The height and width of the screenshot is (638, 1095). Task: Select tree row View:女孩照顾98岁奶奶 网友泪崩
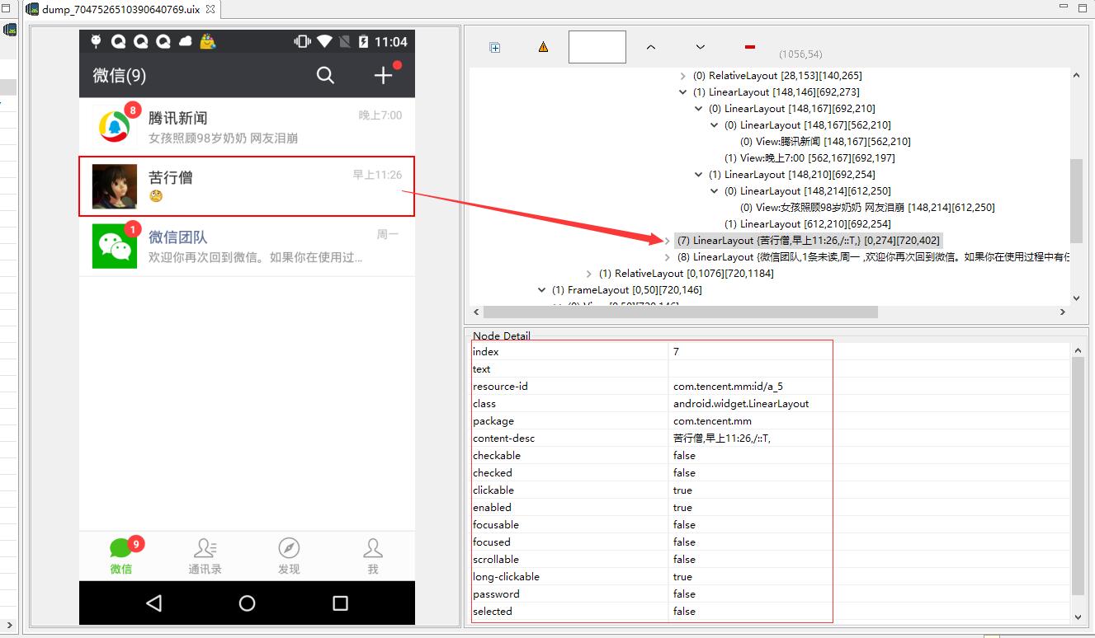tap(867, 208)
